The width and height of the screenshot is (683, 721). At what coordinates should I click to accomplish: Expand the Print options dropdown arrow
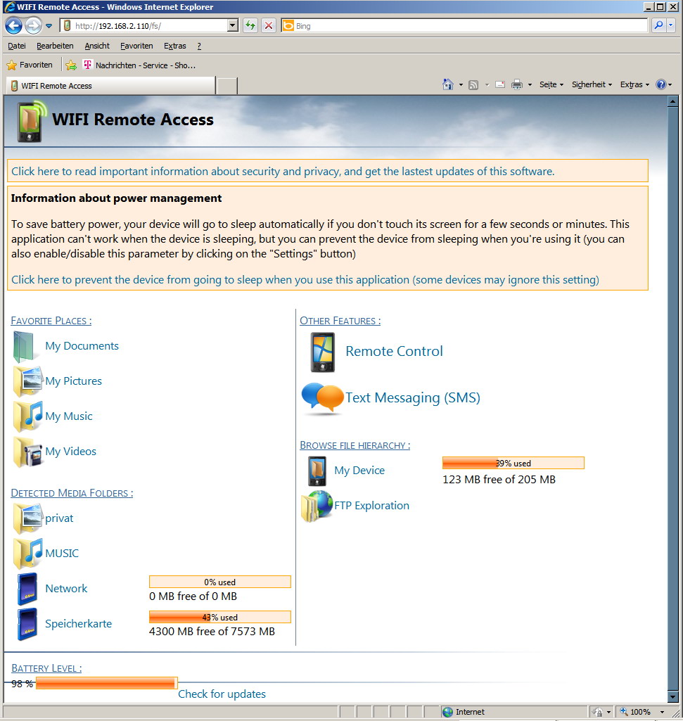pyautogui.click(x=530, y=84)
